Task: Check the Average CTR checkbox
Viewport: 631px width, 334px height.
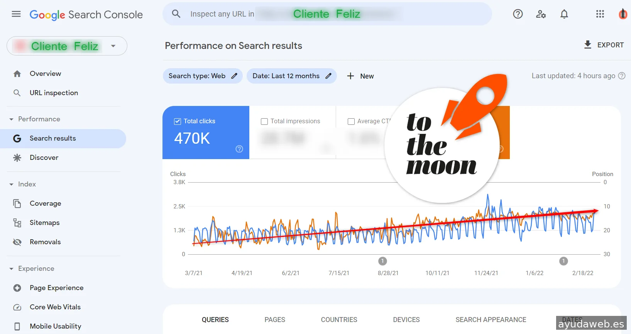Action: 351,121
